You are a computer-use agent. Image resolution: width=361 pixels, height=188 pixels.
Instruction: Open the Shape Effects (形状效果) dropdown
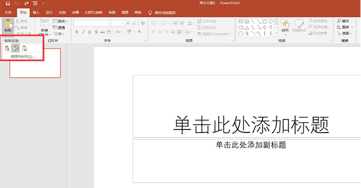[319, 33]
